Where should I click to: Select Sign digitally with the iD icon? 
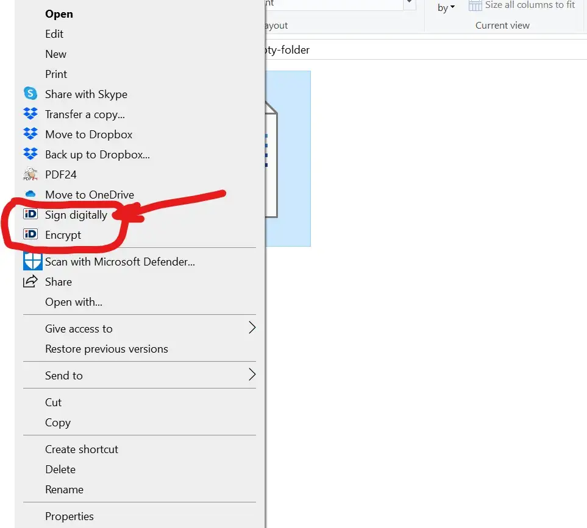pos(76,214)
